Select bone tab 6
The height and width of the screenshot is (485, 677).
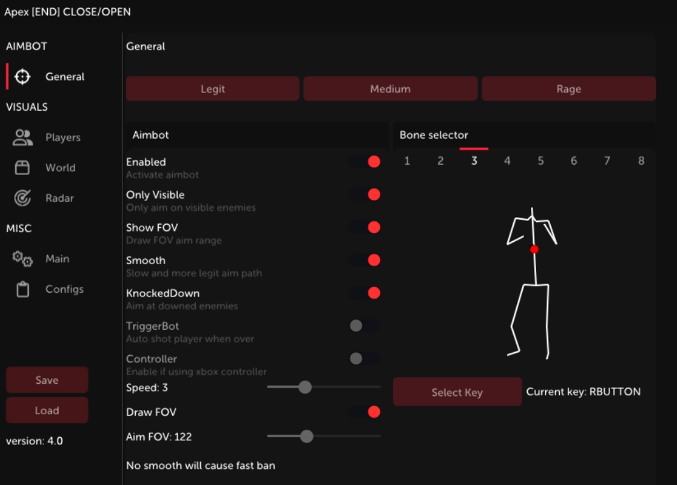574,161
